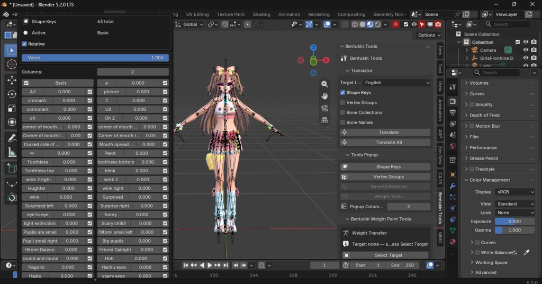Select the Select Box tool in the toolbar
Screen dimensions: 542x284
12,50
